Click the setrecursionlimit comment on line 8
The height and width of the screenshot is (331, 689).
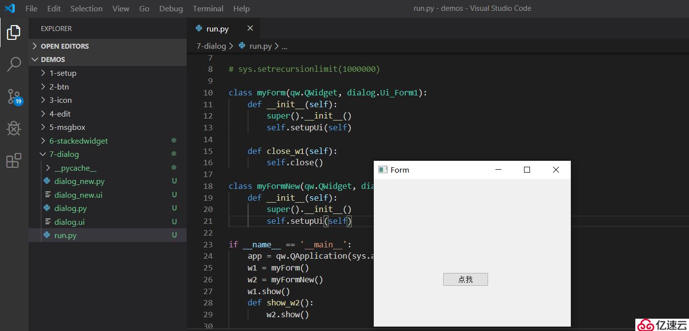click(304, 69)
